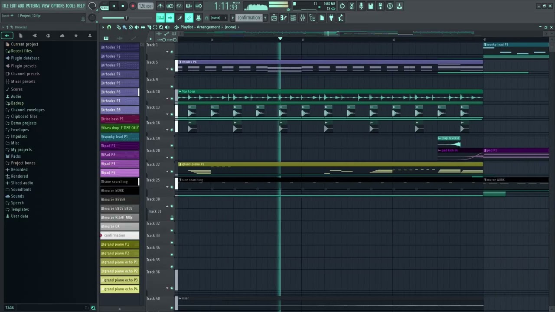
Task: Open the cloud tab icon in Browser
Action: tap(62, 36)
